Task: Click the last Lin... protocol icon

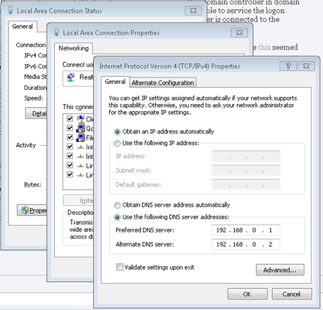Action: click(81, 175)
